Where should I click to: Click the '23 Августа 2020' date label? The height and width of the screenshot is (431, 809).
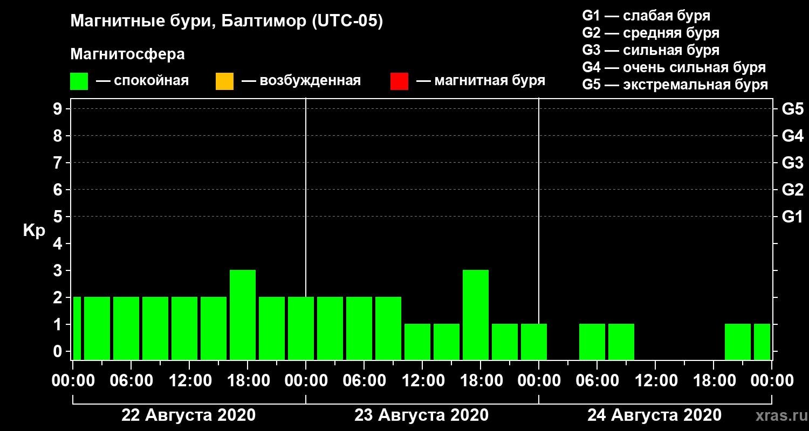tap(422, 415)
